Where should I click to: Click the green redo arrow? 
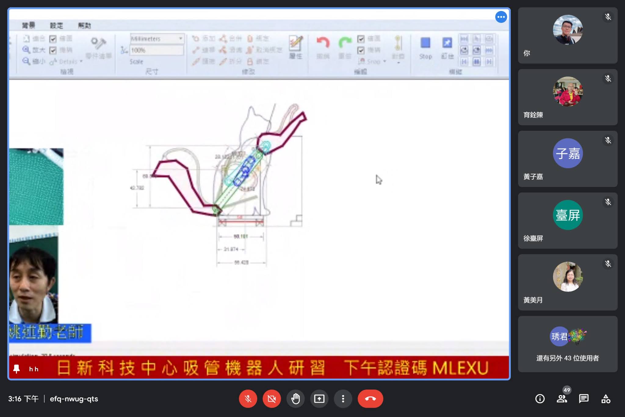point(345,42)
